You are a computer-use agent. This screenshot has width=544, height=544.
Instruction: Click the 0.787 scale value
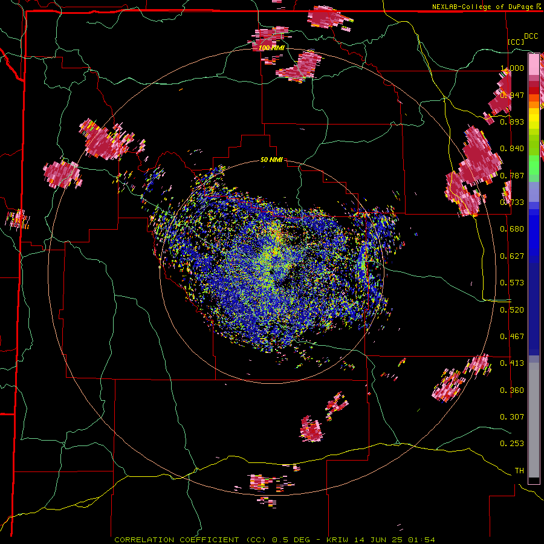(x=512, y=175)
